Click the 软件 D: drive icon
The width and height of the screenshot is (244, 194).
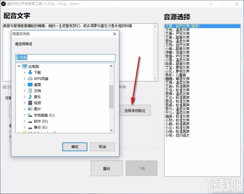(x=30, y=122)
